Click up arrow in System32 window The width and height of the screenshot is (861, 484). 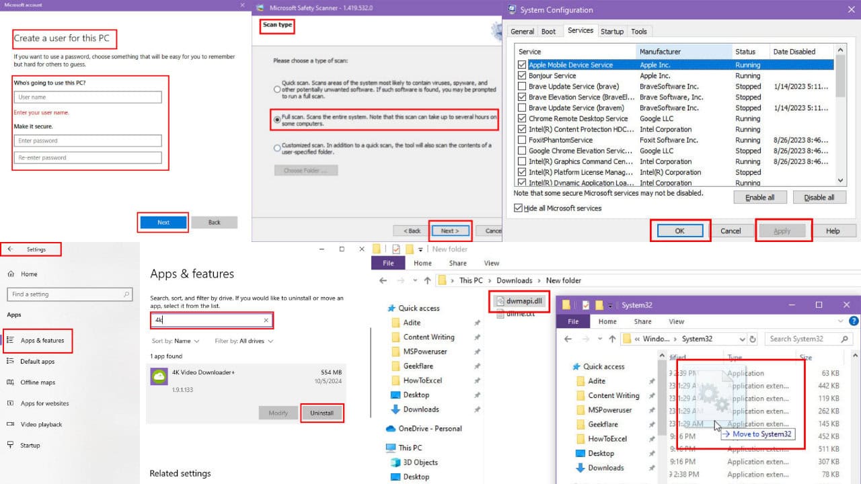point(612,339)
